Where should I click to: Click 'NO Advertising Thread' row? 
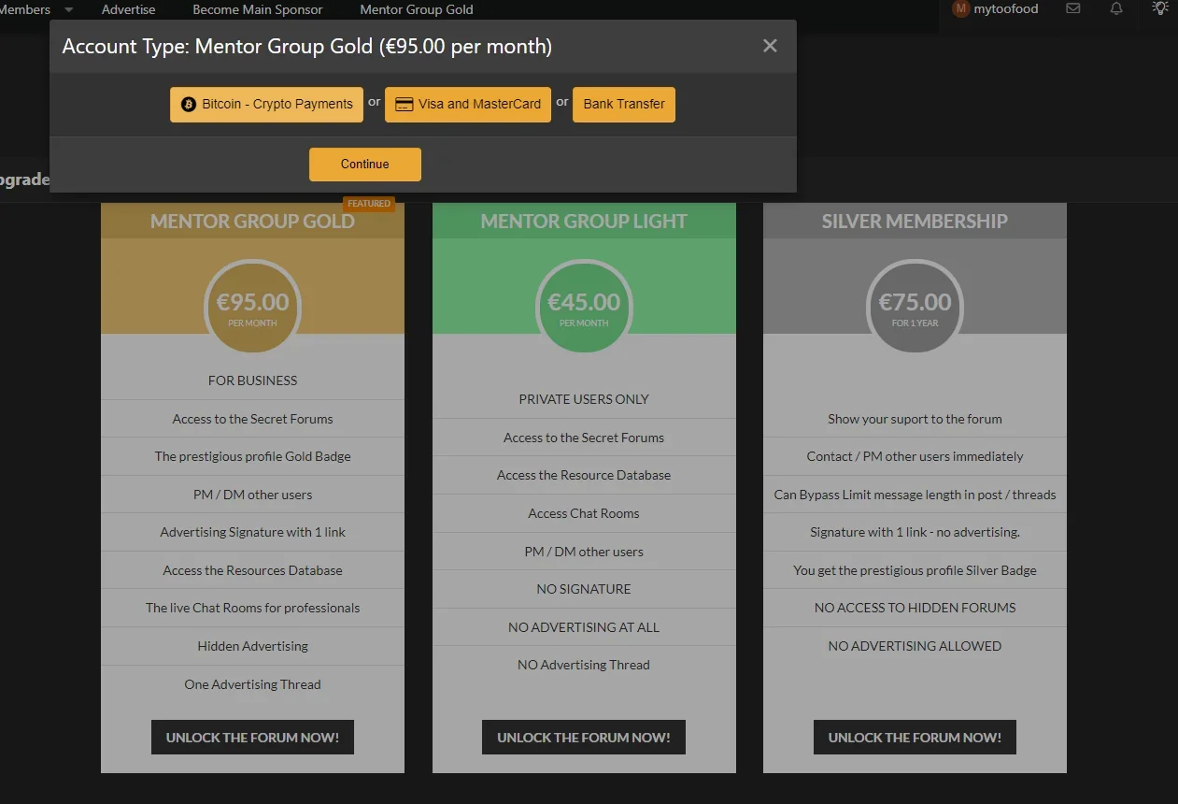click(x=584, y=665)
